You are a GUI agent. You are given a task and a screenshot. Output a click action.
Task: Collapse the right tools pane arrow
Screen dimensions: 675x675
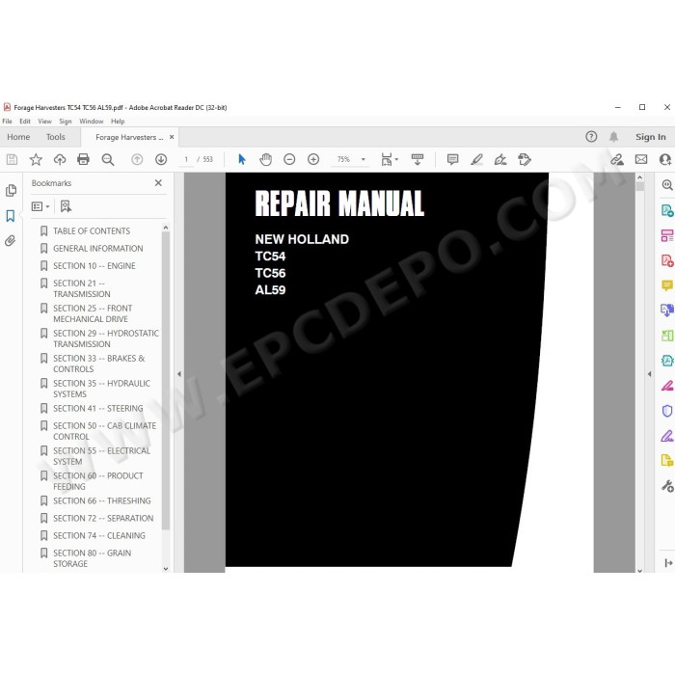click(649, 374)
